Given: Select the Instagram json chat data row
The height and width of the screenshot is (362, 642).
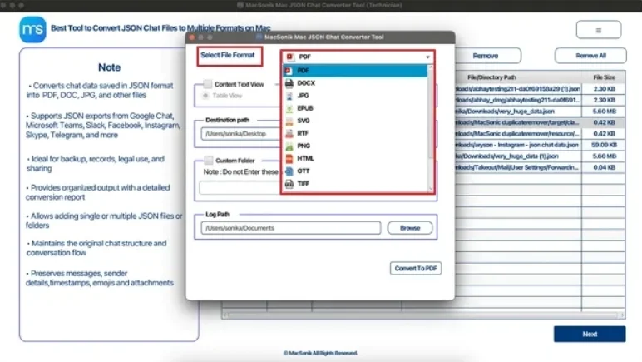Looking at the screenshot, I should [540, 145].
